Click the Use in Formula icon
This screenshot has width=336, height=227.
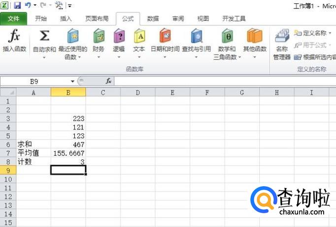tap(298, 45)
